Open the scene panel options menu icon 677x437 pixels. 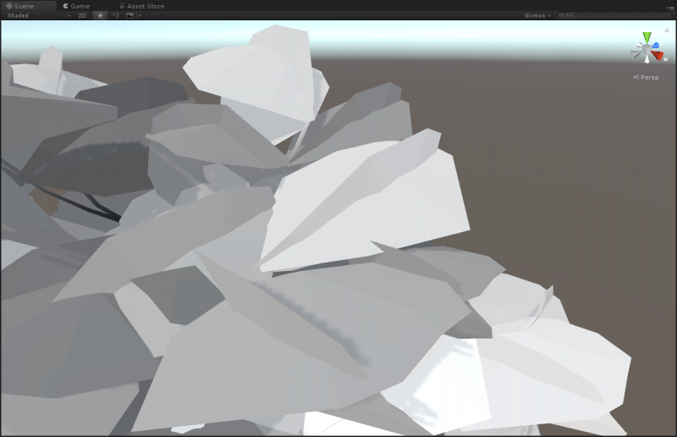(669, 7)
